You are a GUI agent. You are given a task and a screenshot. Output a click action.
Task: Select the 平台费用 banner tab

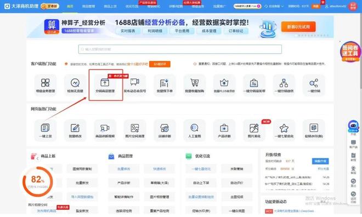[182, 31]
